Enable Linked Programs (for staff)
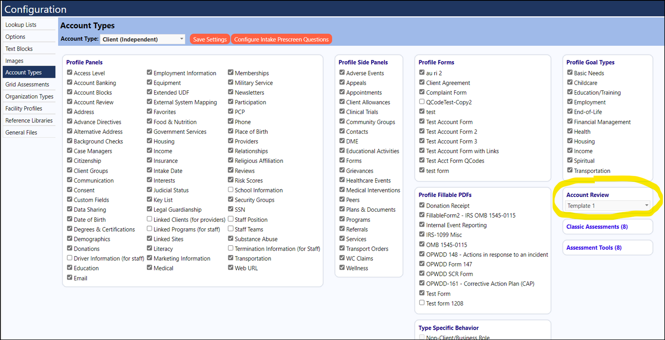Viewport: 665px width, 340px height. (x=149, y=229)
